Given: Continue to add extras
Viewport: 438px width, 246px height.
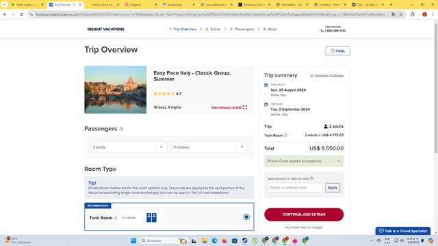Looking at the screenshot, I should coord(304,215).
